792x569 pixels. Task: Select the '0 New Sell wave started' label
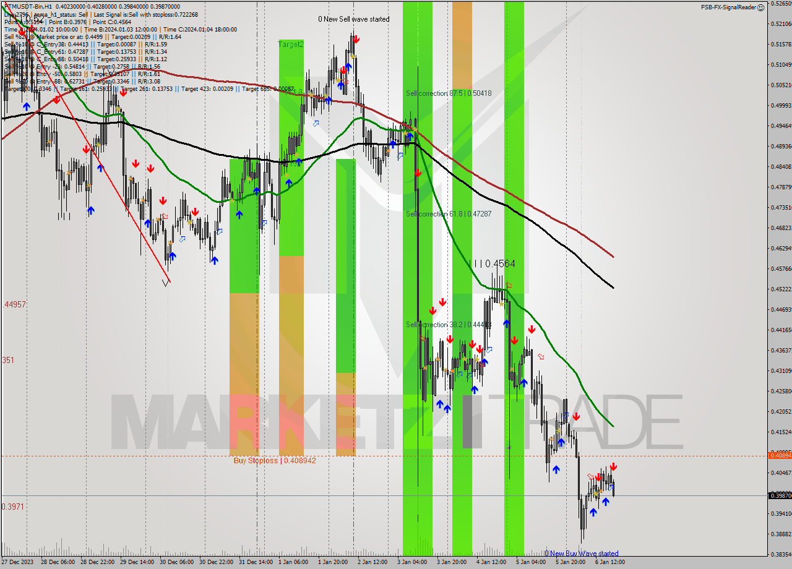354,19
